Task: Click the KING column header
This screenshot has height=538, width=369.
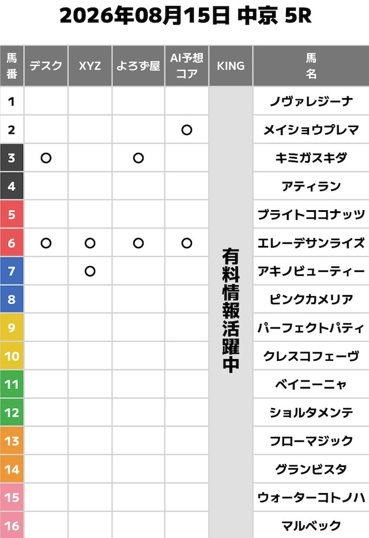Action: tap(231, 66)
